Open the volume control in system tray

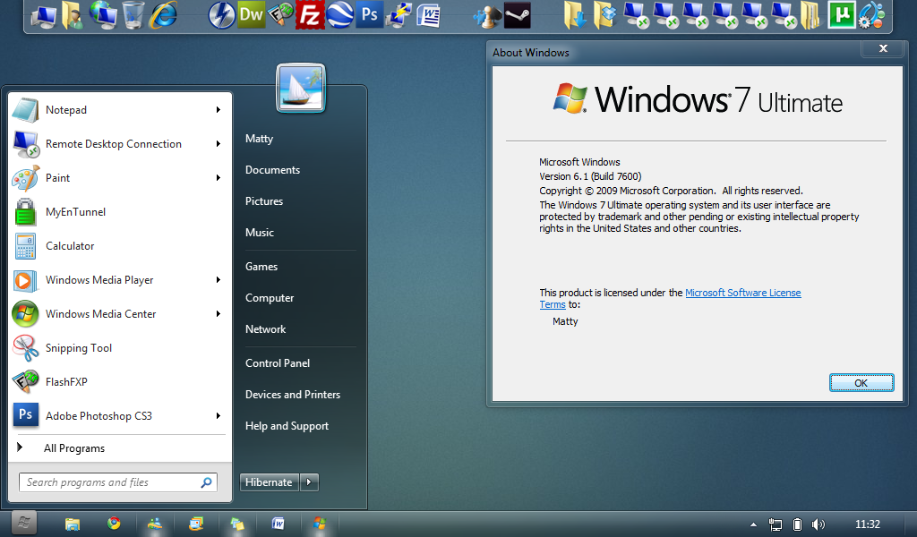pyautogui.click(x=818, y=524)
